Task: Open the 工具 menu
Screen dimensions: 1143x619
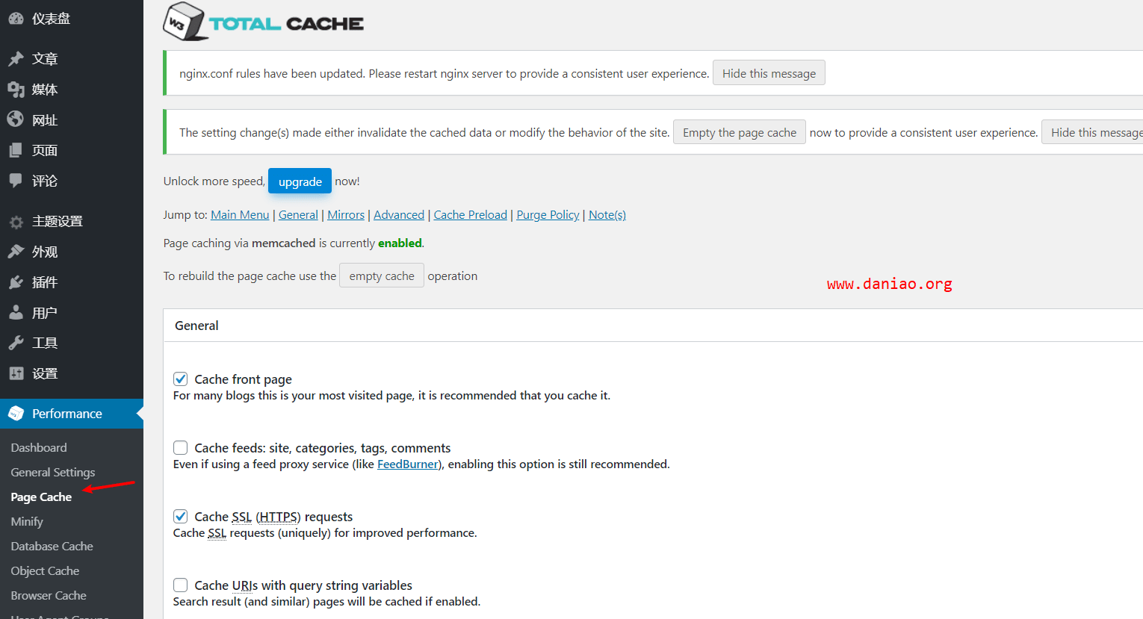Action: click(72, 343)
